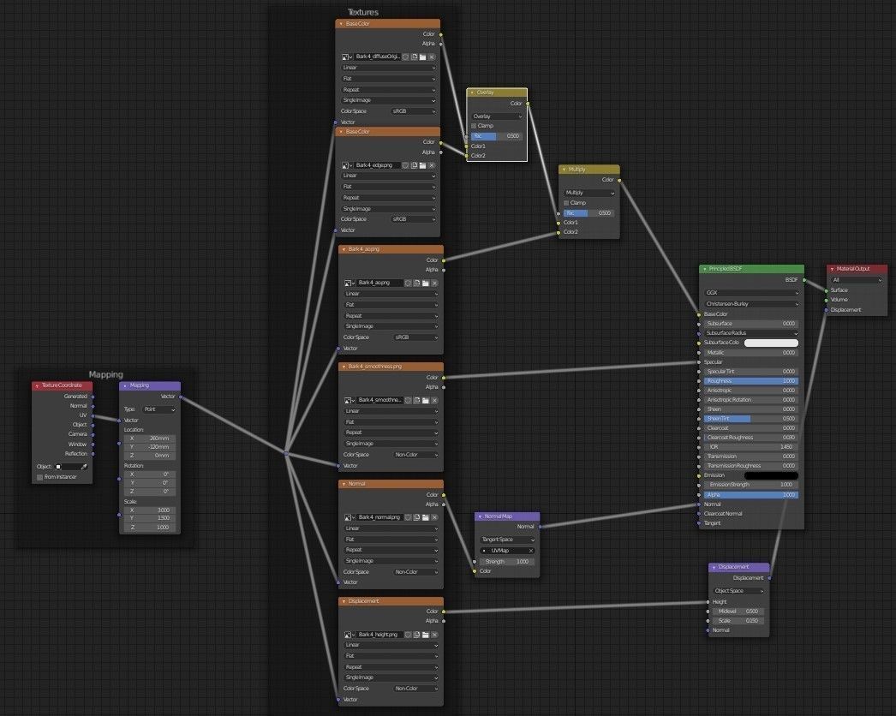The height and width of the screenshot is (716, 896).
Task: Collapse the Material Output node
Action: click(832, 269)
